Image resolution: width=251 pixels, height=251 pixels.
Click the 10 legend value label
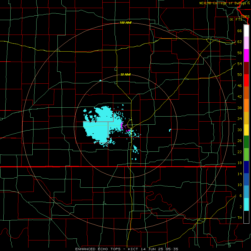click(x=240, y=185)
